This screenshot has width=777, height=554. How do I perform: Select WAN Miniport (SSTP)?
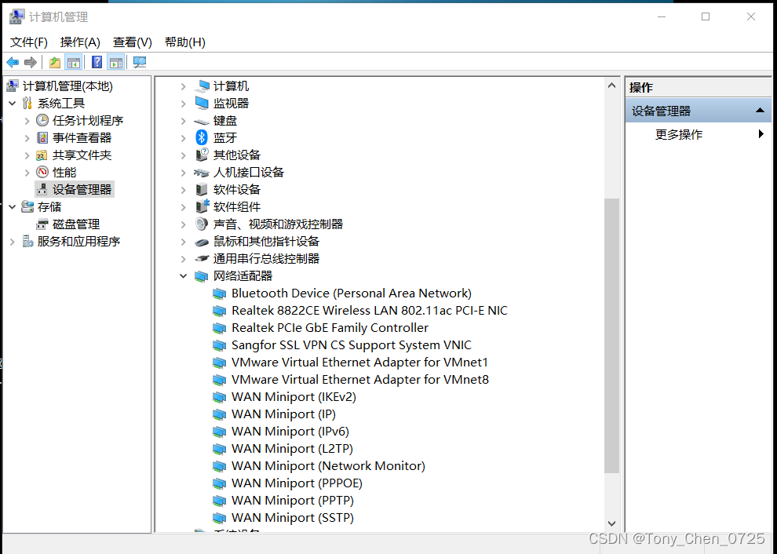[293, 518]
